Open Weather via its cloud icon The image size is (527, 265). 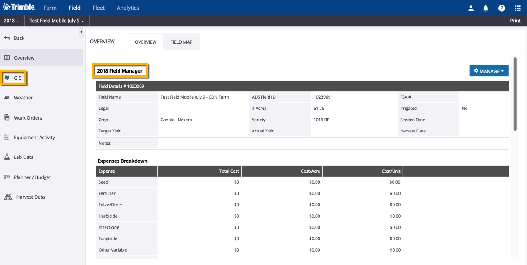[x=7, y=98]
